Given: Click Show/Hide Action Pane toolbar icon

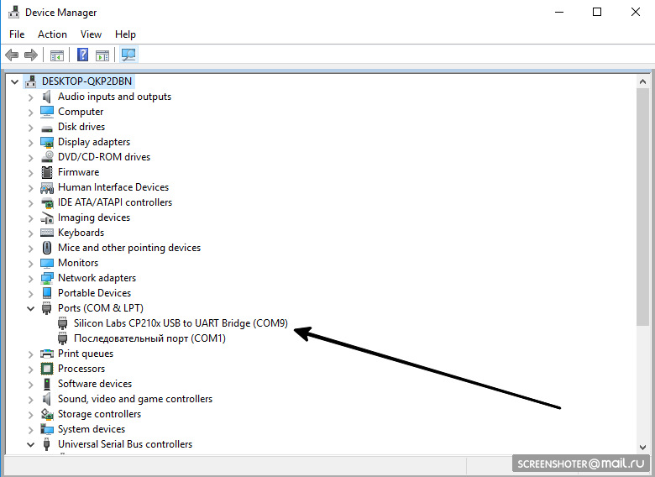Looking at the screenshot, I should coord(102,55).
